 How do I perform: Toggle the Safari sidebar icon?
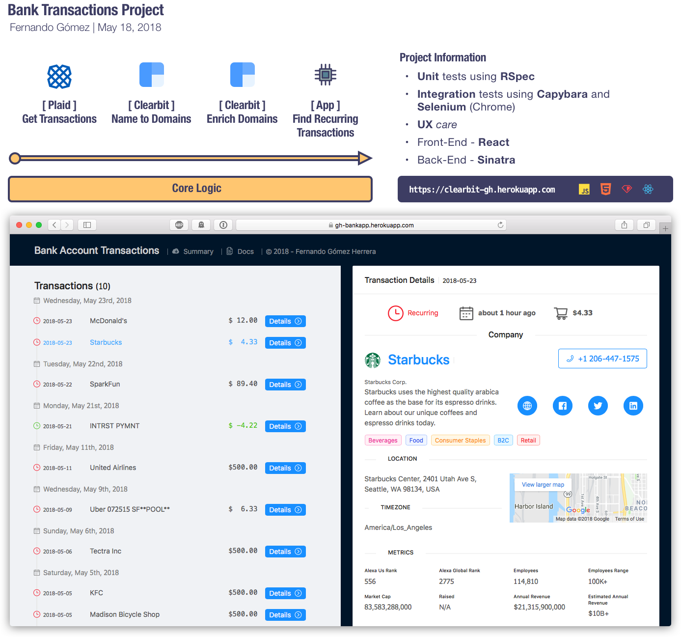click(87, 225)
